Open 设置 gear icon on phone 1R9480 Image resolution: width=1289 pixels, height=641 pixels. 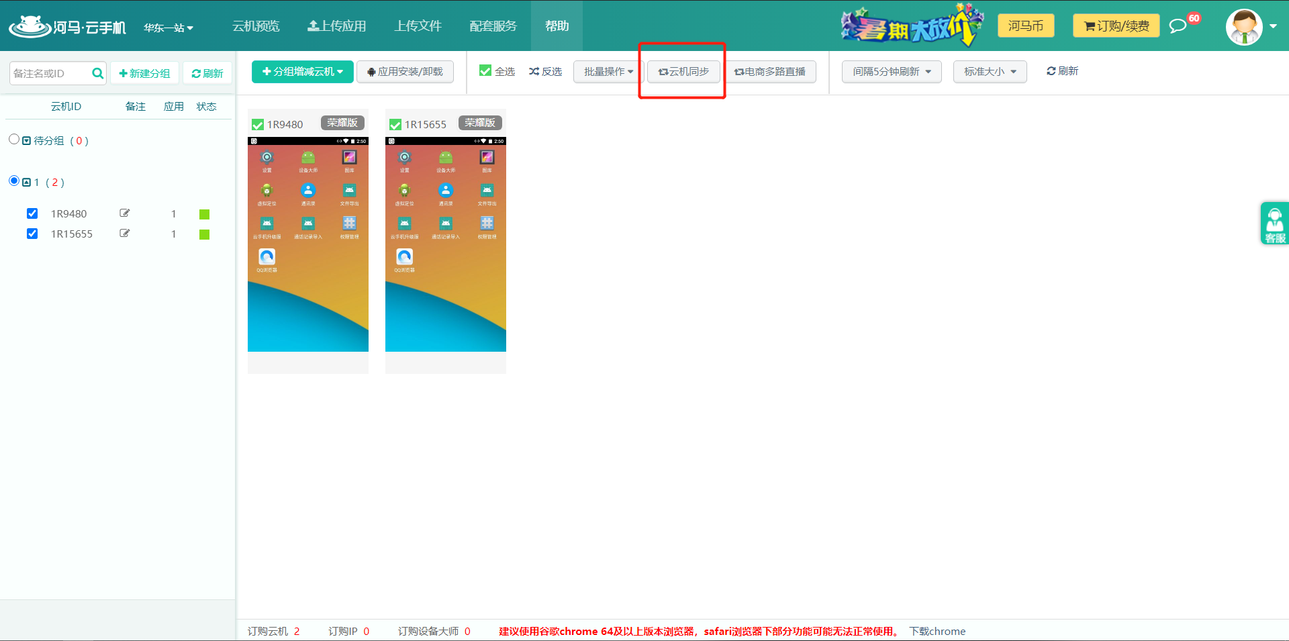point(267,158)
